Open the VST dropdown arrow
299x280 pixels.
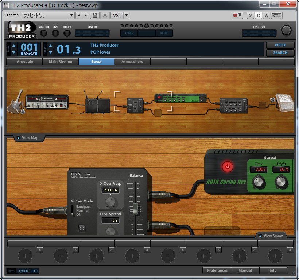coord(126,15)
